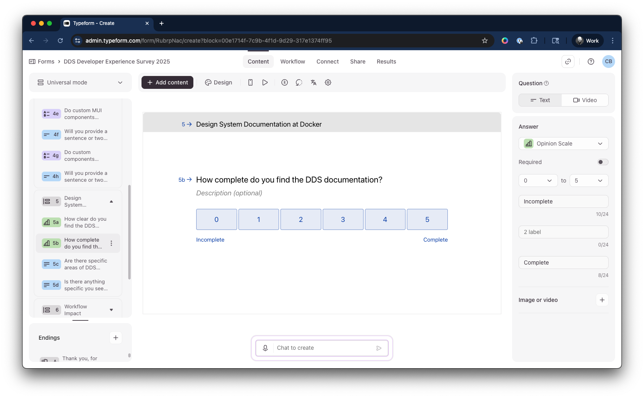This screenshot has width=644, height=398.
Task: Add image or video plus icon
Action: point(602,300)
